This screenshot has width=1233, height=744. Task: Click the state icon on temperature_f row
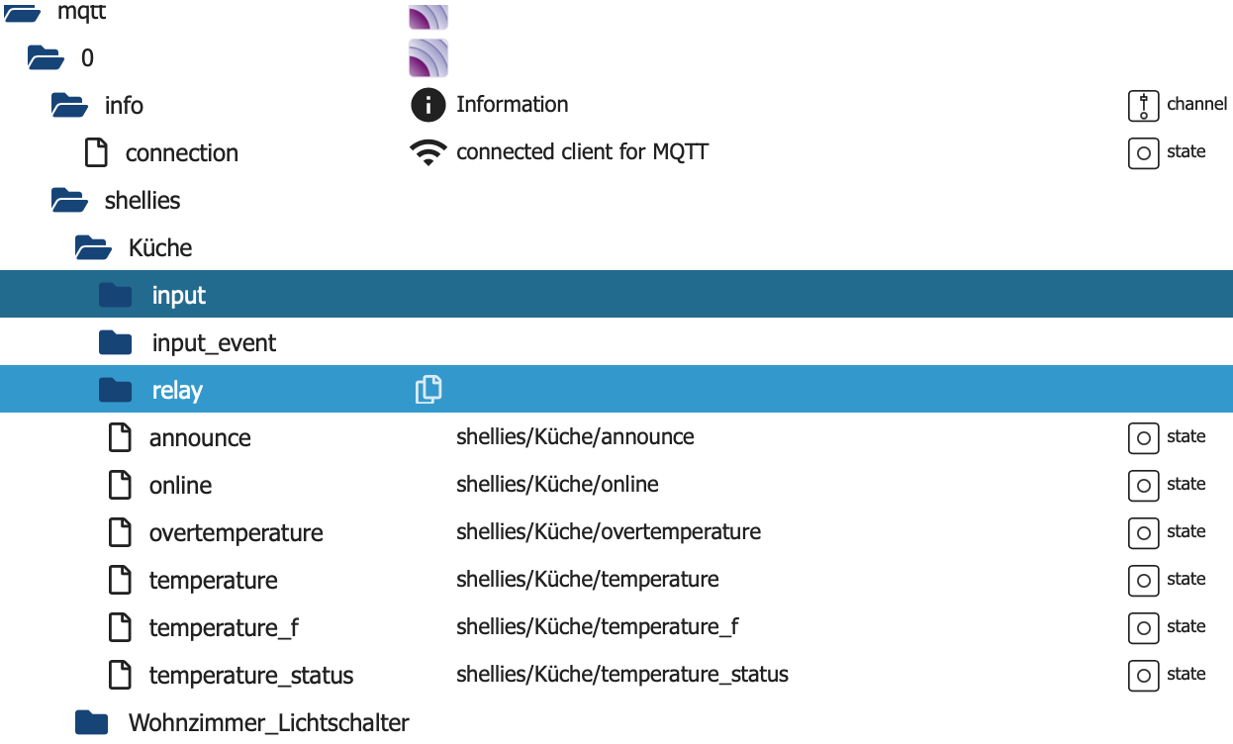coord(1143,627)
